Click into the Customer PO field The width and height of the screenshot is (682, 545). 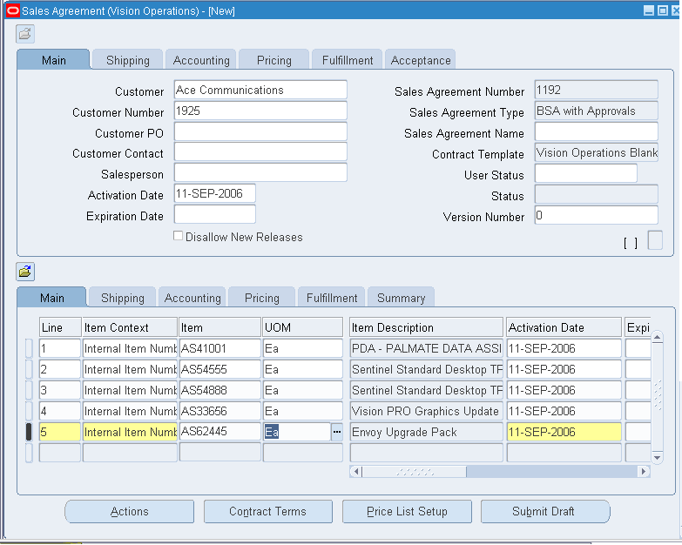(260, 131)
